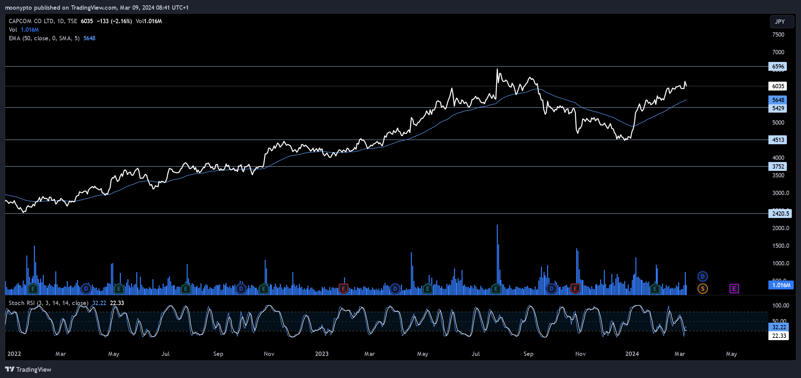Click the moonypto published on TradingView.com header
Viewport: 801px width, 378px height.
click(x=97, y=7)
